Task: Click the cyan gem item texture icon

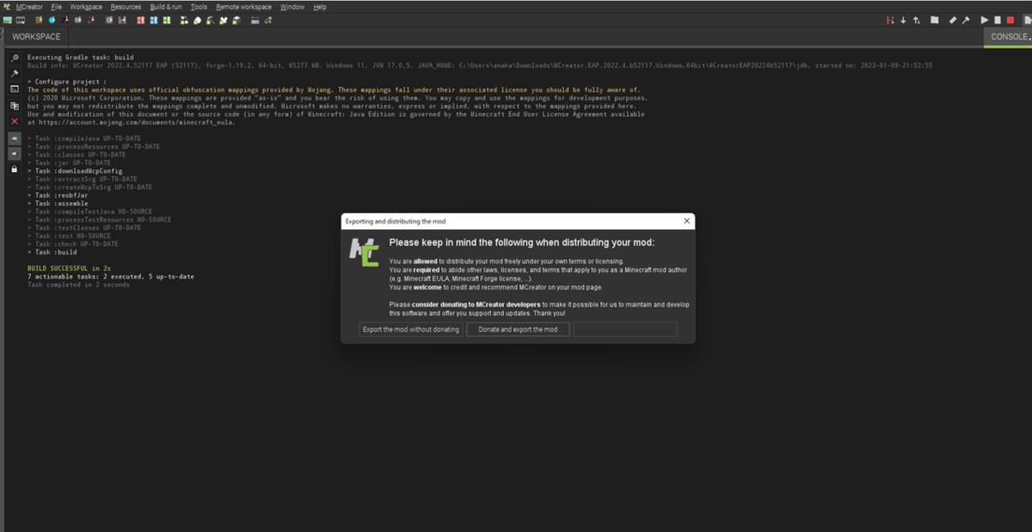Action: click(52, 20)
